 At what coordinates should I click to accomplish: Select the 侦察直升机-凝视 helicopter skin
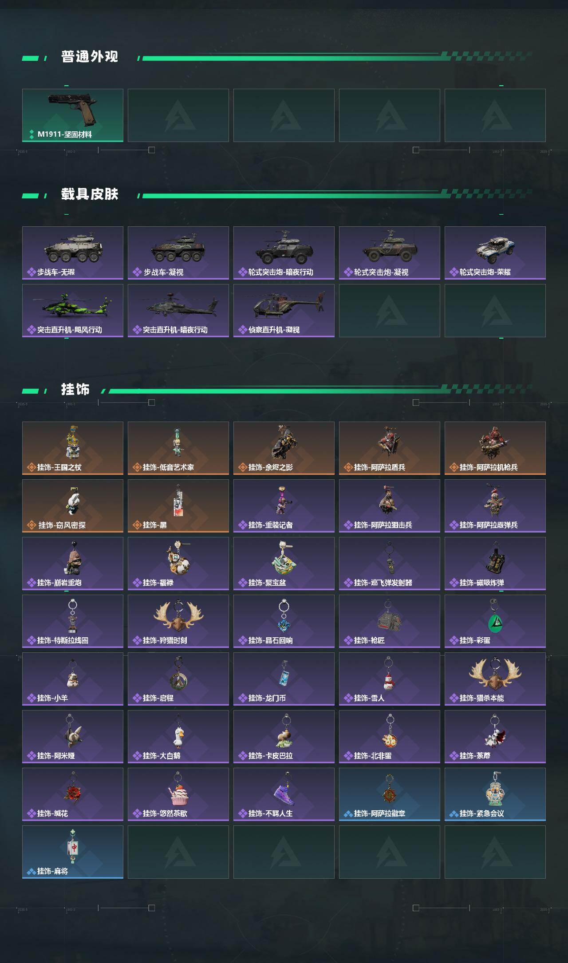coord(284,311)
